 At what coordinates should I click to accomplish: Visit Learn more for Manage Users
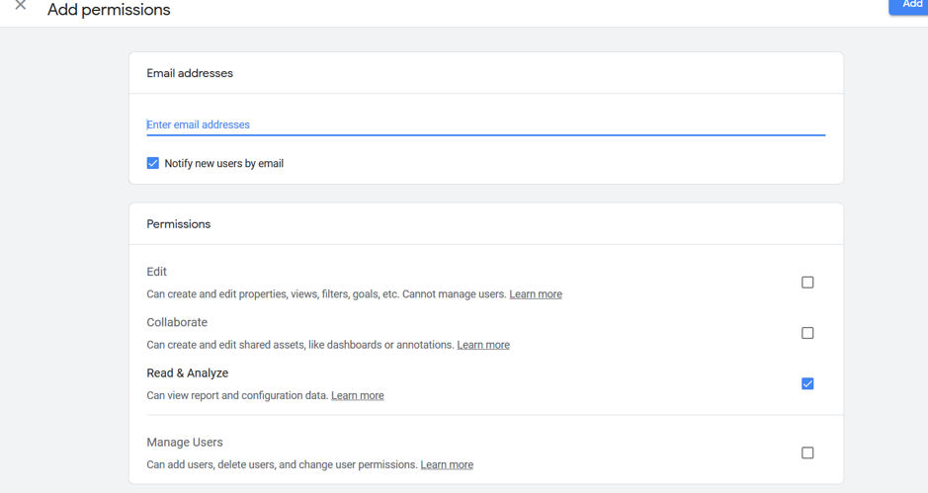(x=447, y=464)
